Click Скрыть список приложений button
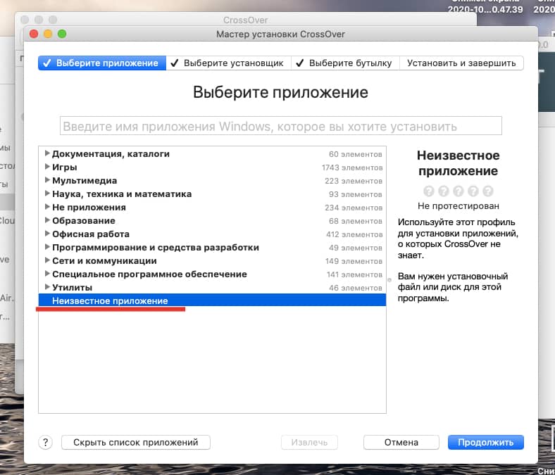This screenshot has width=555, height=475. pos(135,443)
